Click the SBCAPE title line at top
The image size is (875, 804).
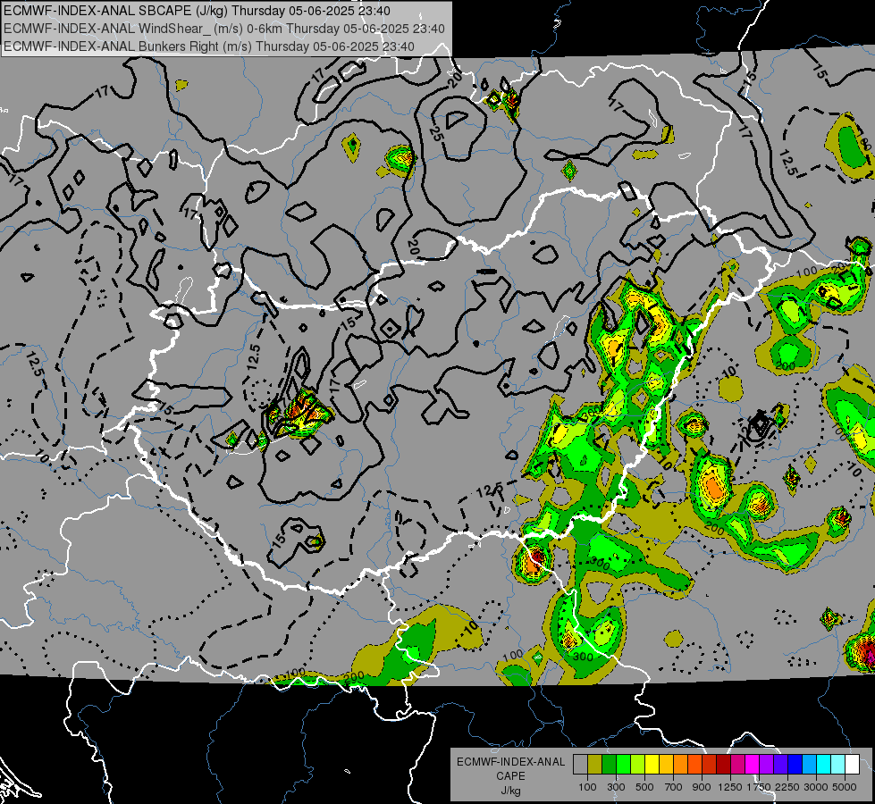coord(197,11)
